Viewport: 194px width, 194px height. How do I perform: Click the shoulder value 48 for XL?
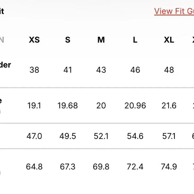click(169, 70)
